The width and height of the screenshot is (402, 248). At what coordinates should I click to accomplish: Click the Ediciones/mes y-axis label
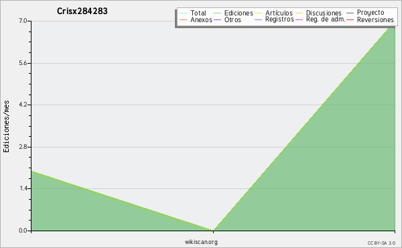coord(6,126)
